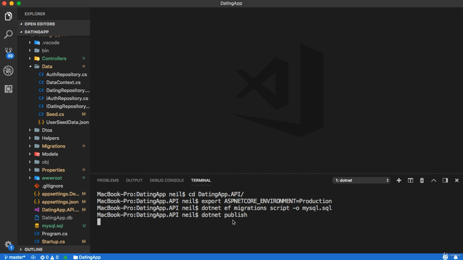The height and width of the screenshot is (260, 463).
Task: Open the modified Seed.cs file
Action: click(x=54, y=114)
